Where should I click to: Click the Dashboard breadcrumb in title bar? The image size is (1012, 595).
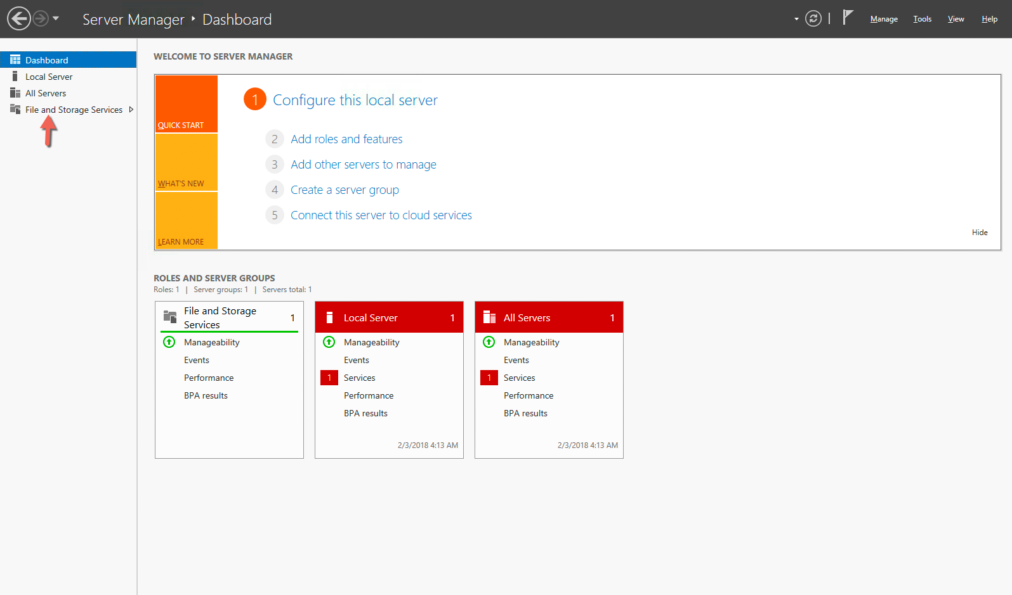[x=237, y=20]
